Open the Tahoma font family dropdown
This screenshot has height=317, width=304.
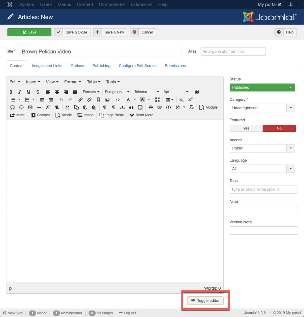[x=146, y=92]
